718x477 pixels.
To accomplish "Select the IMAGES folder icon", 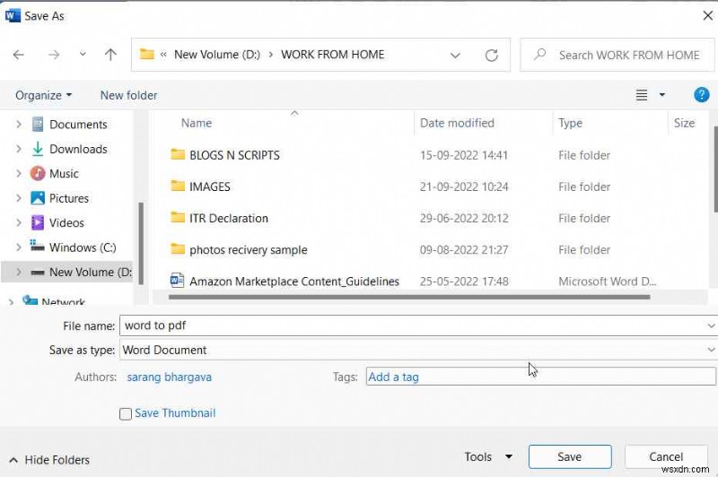I will [x=177, y=186].
